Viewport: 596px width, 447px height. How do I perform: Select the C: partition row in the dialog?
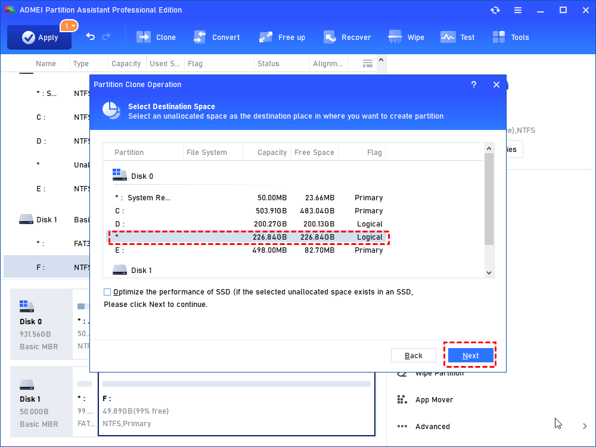[249, 210]
